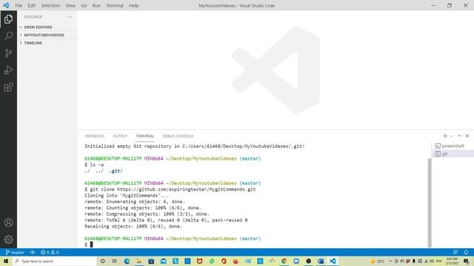Click the '.git/' directory listing text
Screen dimensions: 474x266
point(116,171)
